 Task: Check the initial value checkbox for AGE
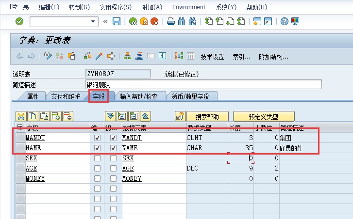113,168
